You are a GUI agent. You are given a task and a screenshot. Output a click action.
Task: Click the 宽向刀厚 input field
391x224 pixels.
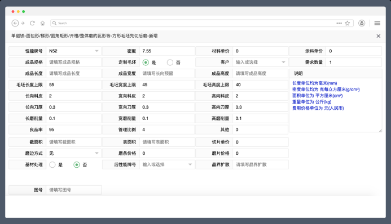[167, 107]
